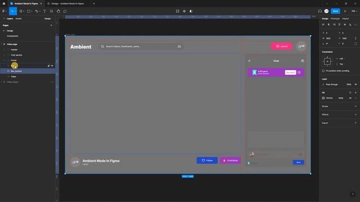Select the Text tool
The image size is (360, 202).
pos(45,11)
